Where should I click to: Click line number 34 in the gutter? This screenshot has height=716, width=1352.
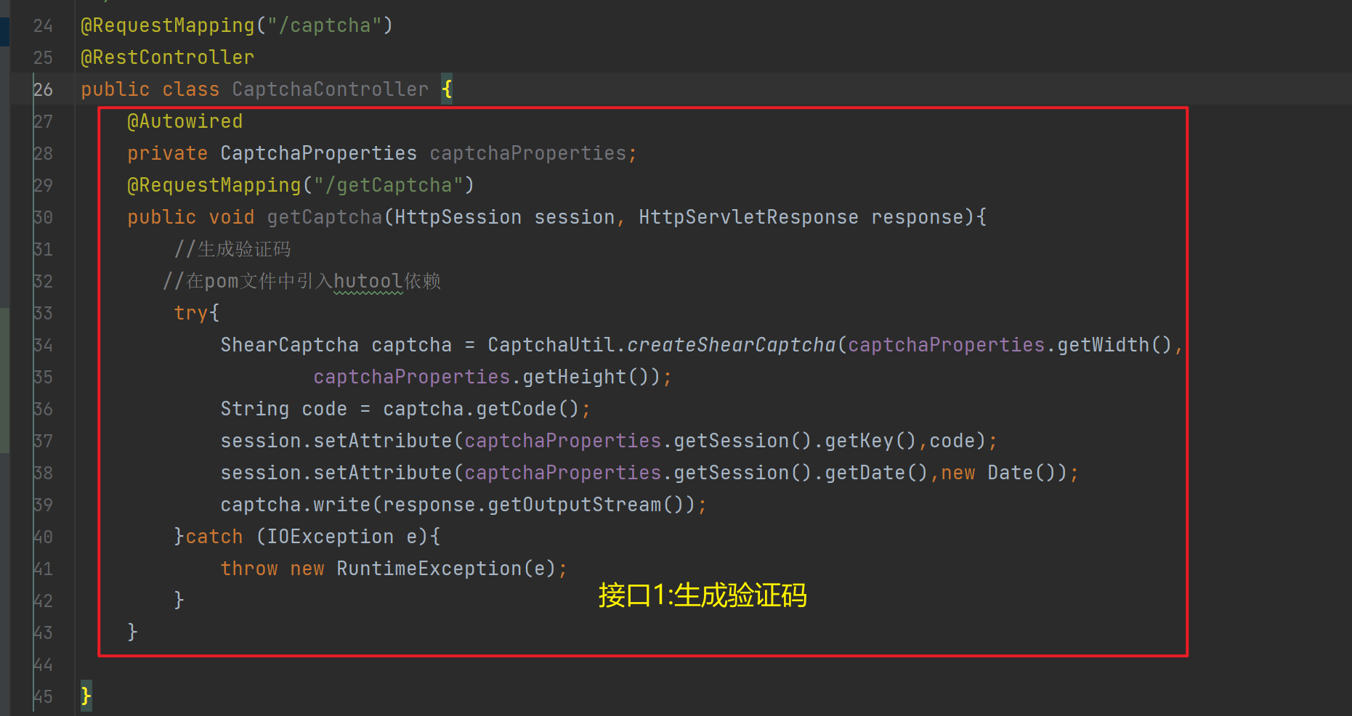click(43, 345)
